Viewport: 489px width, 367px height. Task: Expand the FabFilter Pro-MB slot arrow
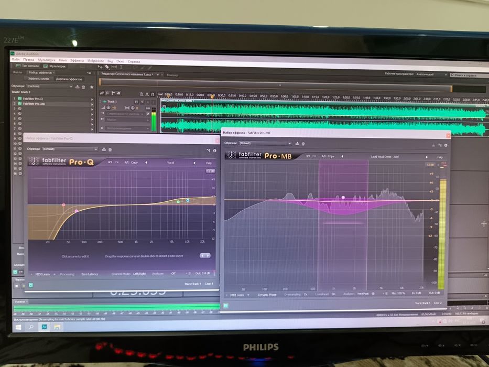point(92,104)
